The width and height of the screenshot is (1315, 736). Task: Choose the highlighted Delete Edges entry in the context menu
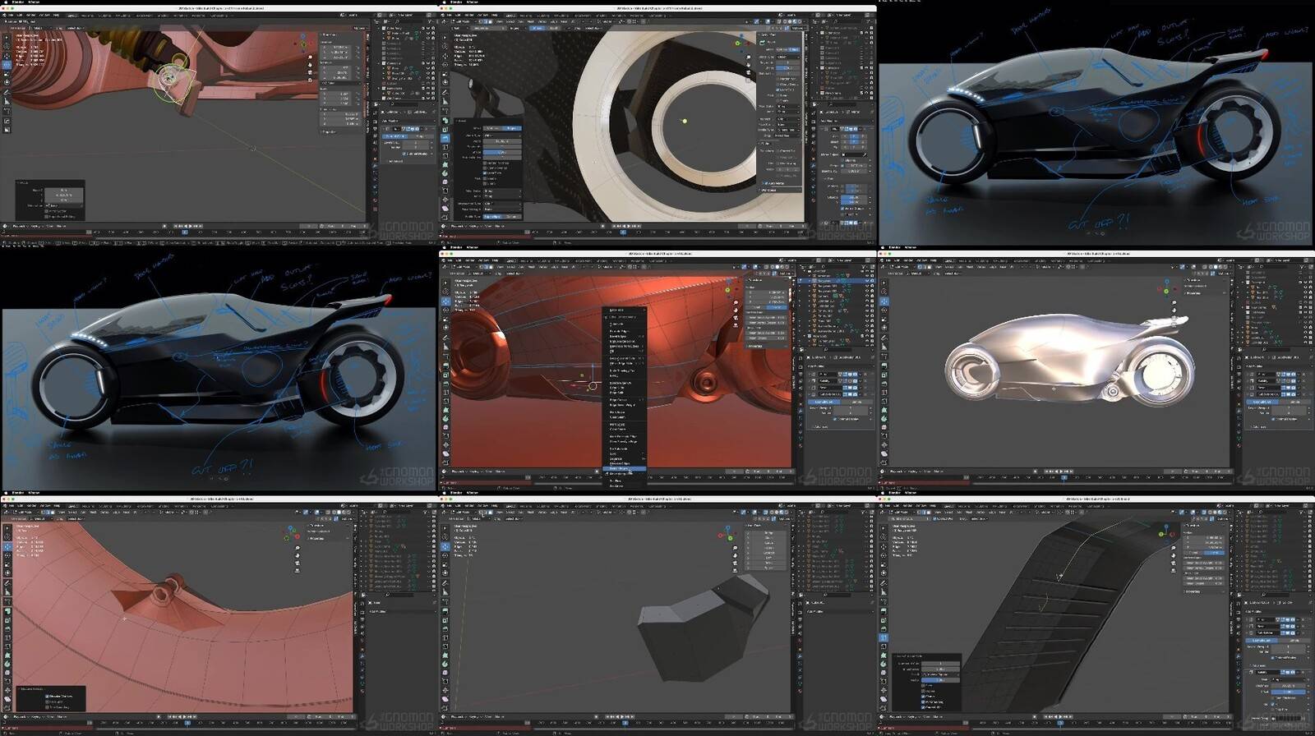point(624,468)
